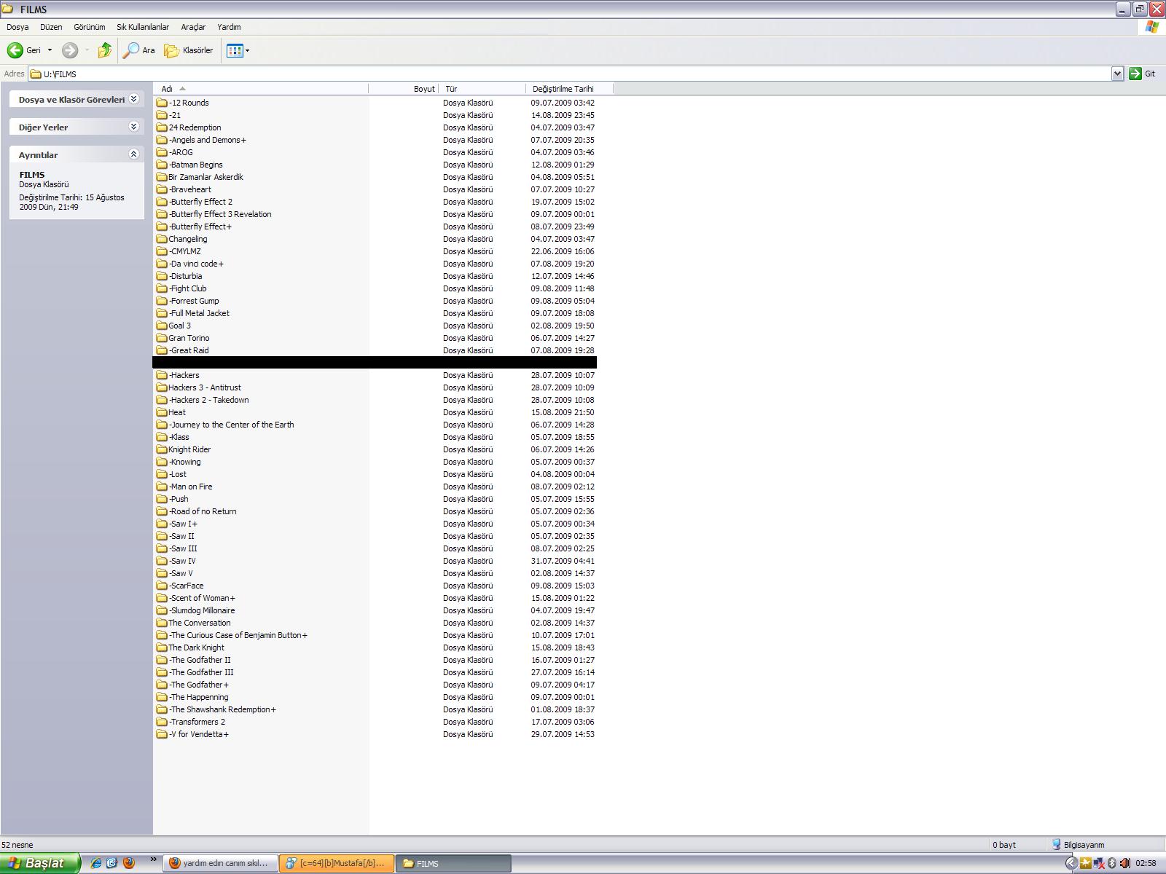1166x874 pixels.
Task: Select -Slumdog Millonaire folder name
Action: tap(202, 610)
